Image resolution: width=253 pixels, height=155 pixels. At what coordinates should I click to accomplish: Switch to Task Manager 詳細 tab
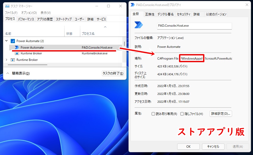coord(90,19)
